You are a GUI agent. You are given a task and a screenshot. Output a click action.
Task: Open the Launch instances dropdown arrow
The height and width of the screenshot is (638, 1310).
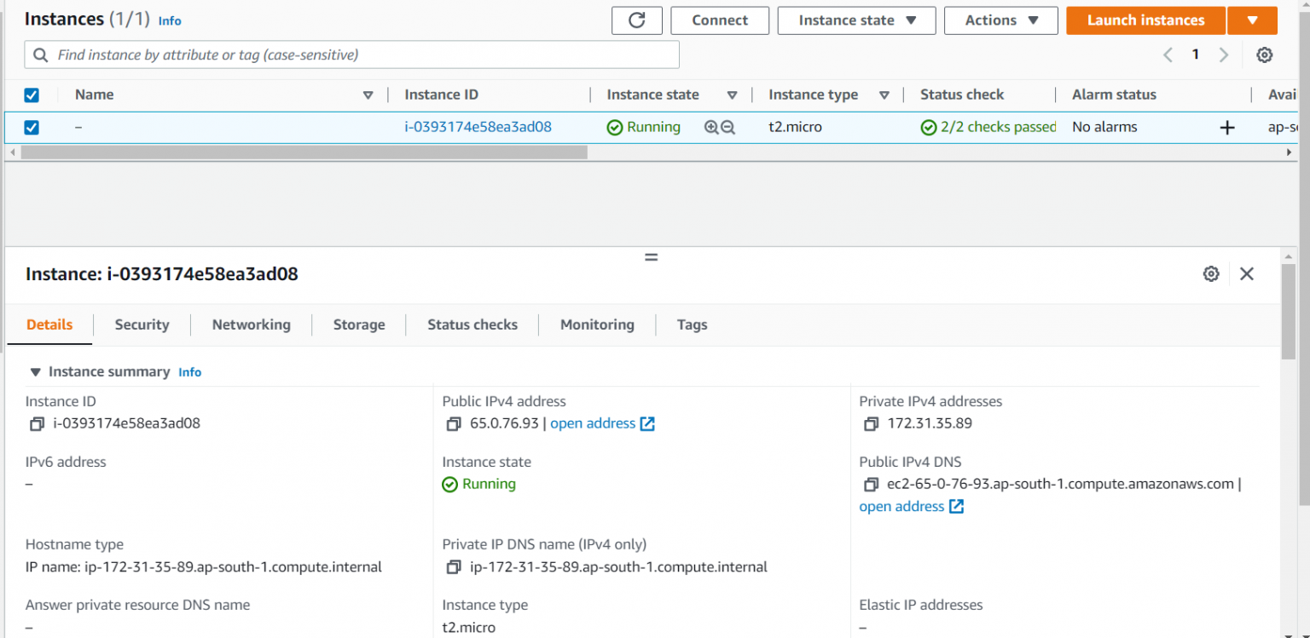[1252, 20]
